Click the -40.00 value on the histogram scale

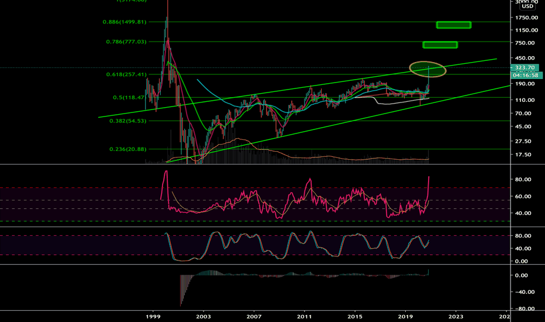[x=525, y=292]
